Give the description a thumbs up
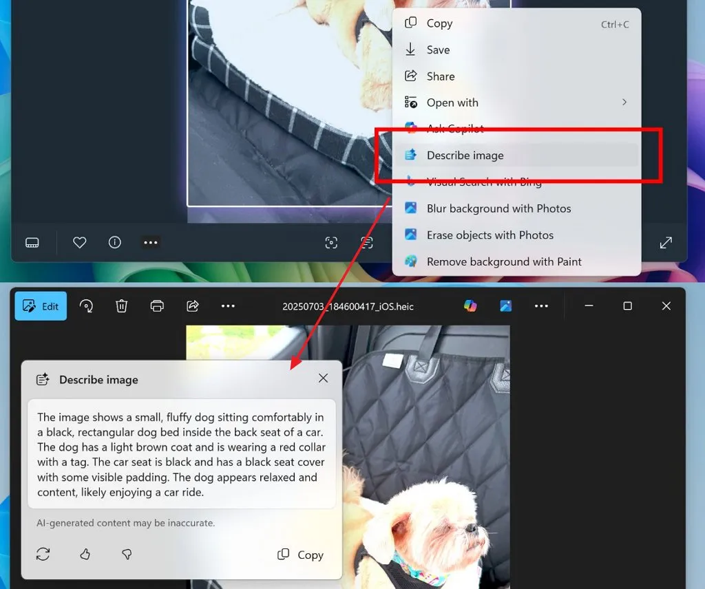 tap(85, 554)
